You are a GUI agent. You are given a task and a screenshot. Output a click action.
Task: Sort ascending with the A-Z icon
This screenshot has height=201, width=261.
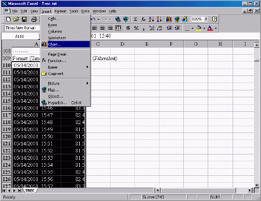[151, 19]
